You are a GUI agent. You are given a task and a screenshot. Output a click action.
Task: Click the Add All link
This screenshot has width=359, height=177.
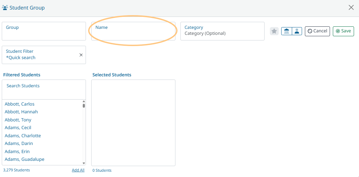tap(78, 170)
